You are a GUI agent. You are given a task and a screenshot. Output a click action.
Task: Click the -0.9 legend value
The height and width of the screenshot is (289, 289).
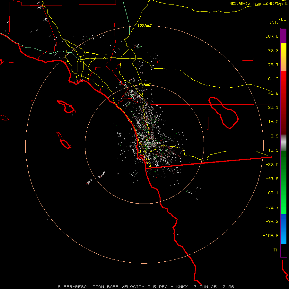click(x=273, y=136)
